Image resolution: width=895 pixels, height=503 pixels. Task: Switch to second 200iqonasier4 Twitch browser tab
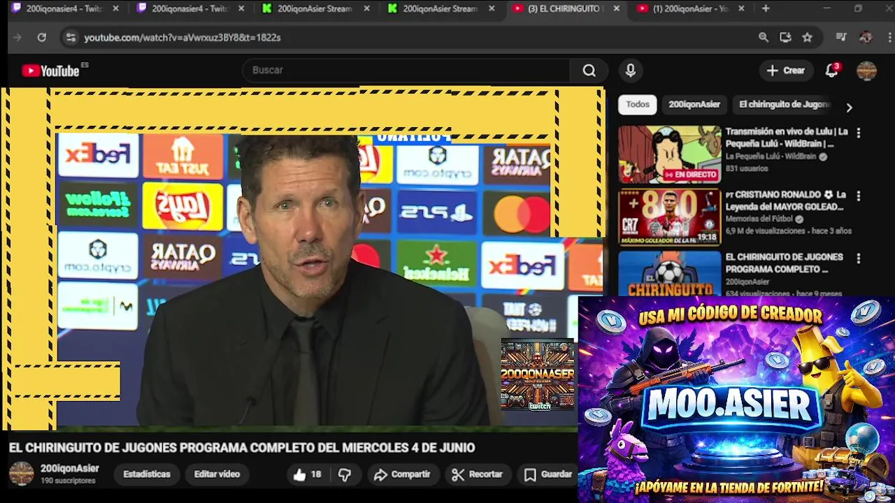pos(189,8)
